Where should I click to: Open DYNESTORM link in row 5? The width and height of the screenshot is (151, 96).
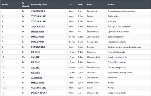38,31
